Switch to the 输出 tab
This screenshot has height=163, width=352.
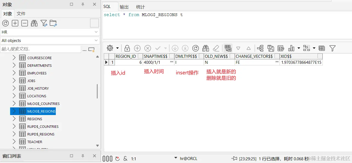pos(124,7)
